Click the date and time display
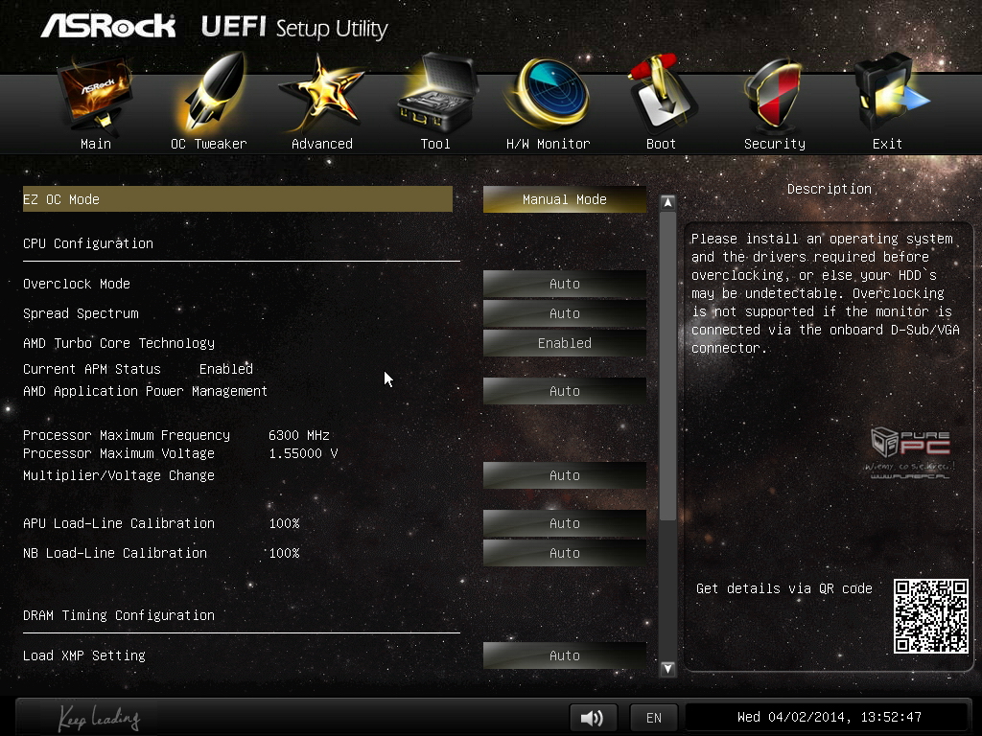 tap(830, 717)
